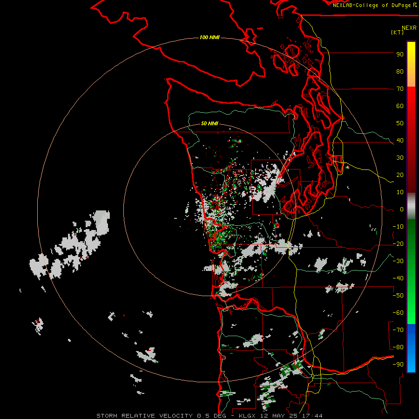This screenshot has width=419, height=419.
Task: Click the positive 20 knot scale value
Action: (x=400, y=175)
